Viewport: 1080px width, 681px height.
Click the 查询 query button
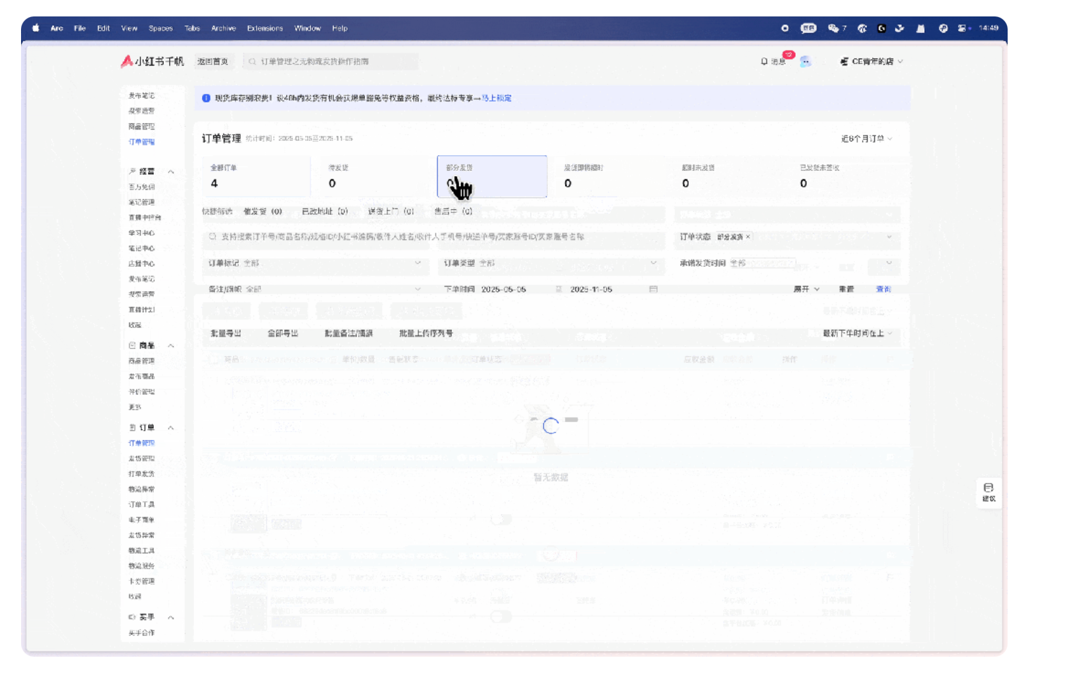(x=883, y=289)
